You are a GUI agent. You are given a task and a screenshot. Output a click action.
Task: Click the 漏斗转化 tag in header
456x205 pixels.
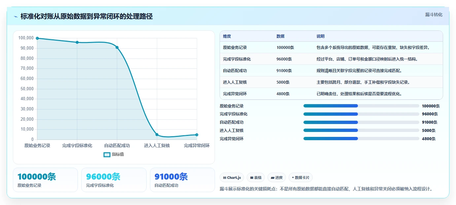[434, 15]
